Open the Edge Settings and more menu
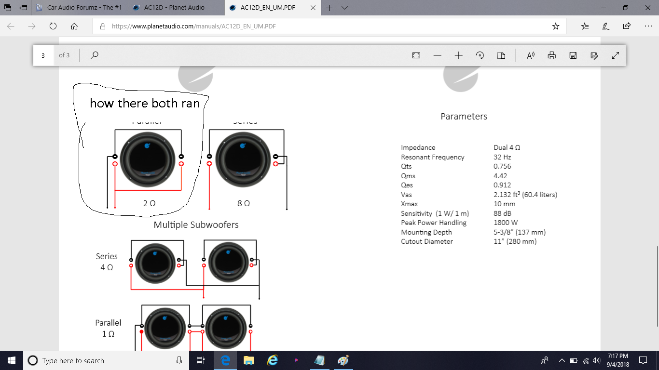Viewport: 659px width, 370px height. click(648, 26)
